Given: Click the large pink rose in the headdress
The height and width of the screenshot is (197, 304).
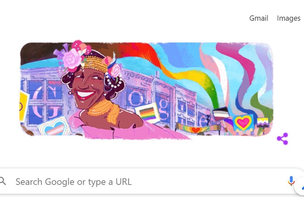Looking at the screenshot, I should click(x=71, y=59).
